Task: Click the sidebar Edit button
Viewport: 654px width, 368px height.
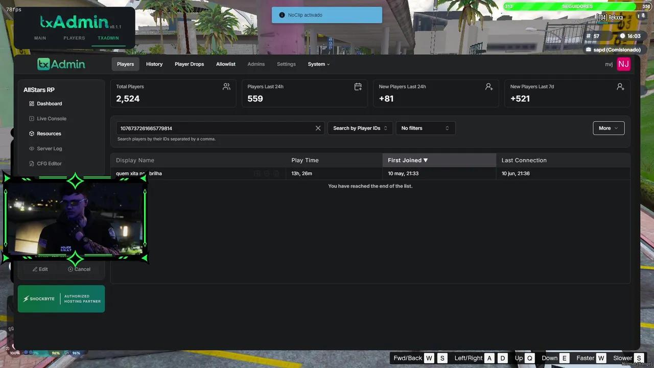Action: [x=40, y=269]
